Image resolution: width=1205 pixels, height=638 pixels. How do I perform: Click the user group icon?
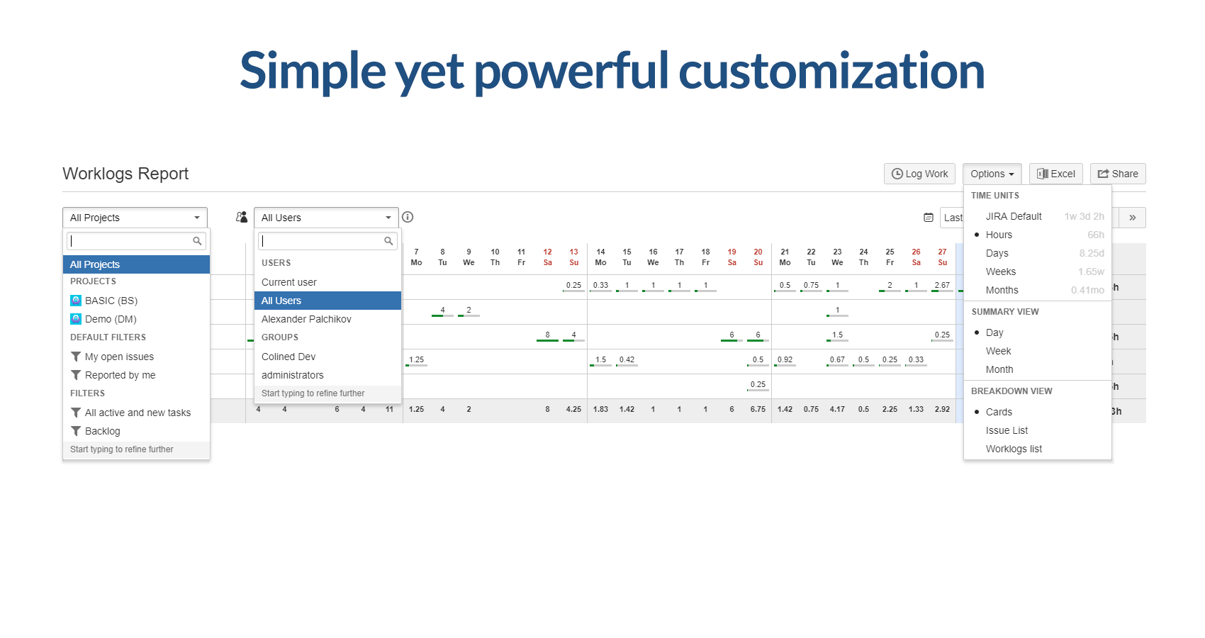point(242,217)
